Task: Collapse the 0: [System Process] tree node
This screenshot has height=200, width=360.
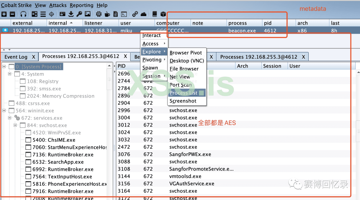Action: [4, 67]
